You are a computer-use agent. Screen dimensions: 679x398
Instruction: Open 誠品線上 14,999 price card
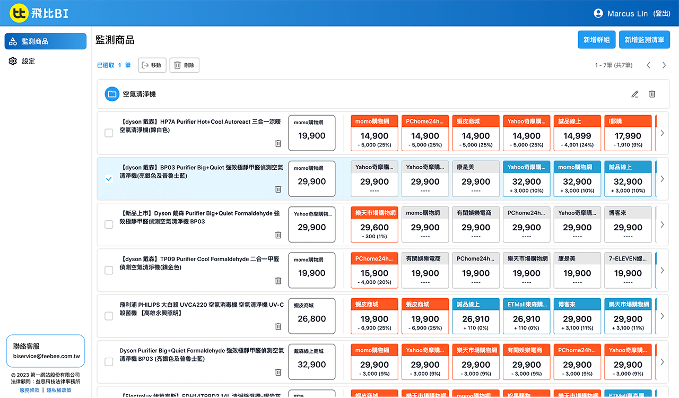[577, 134]
